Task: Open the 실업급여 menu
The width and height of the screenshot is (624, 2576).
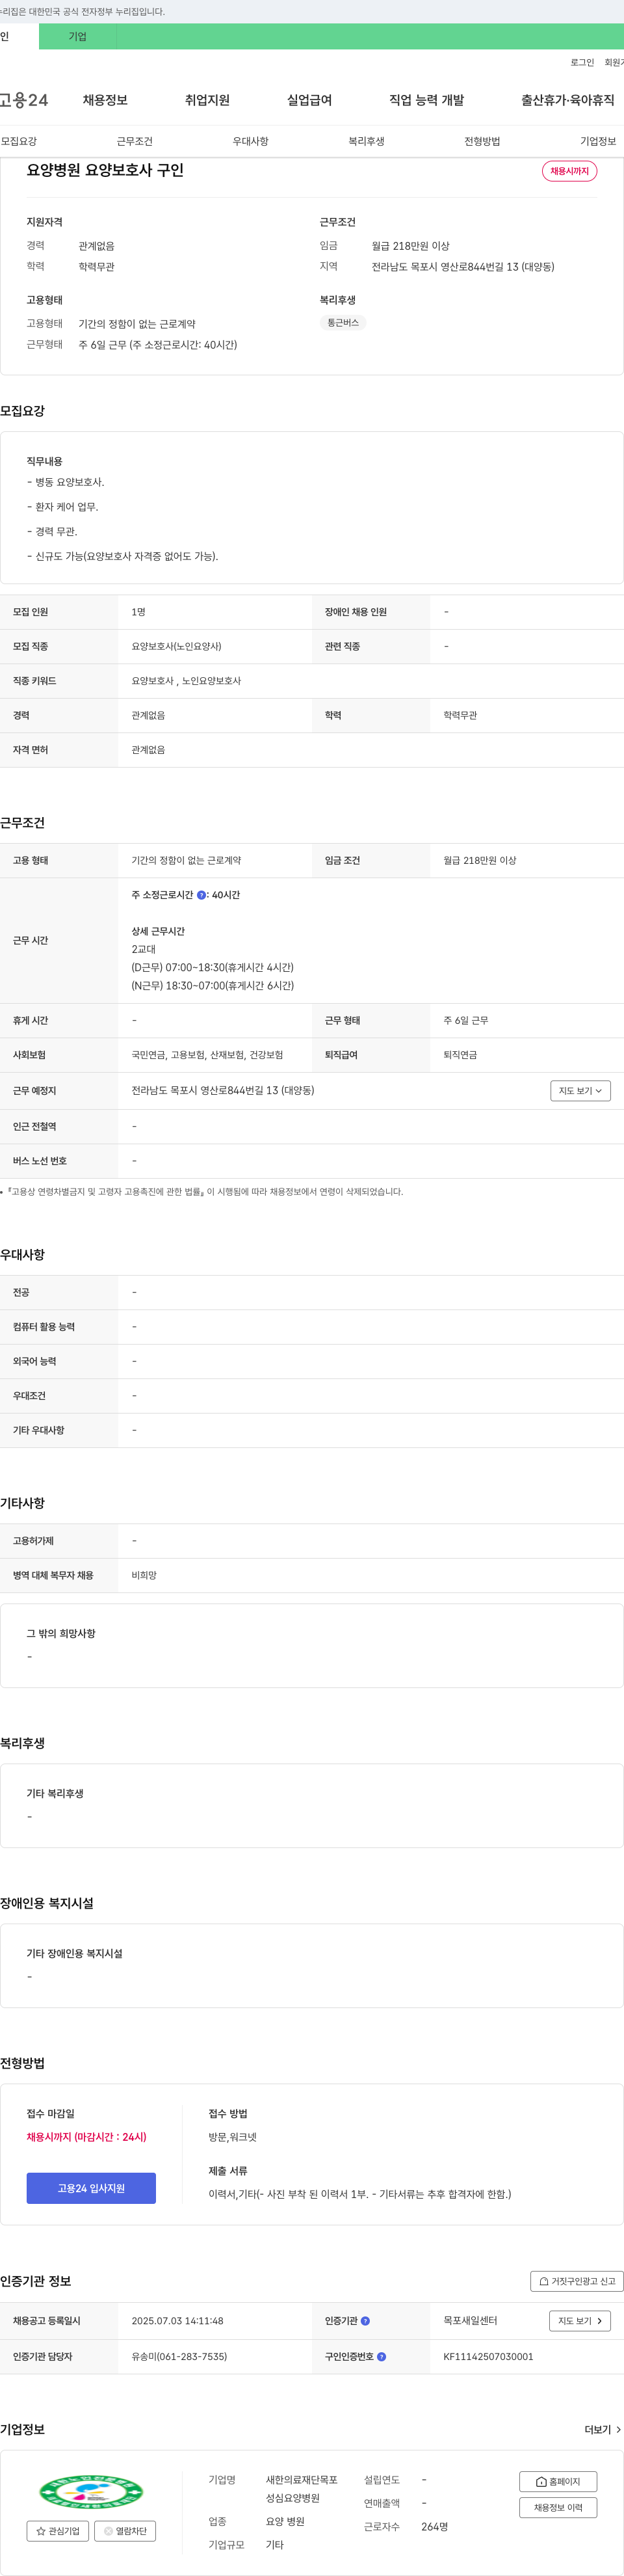Action: [309, 100]
